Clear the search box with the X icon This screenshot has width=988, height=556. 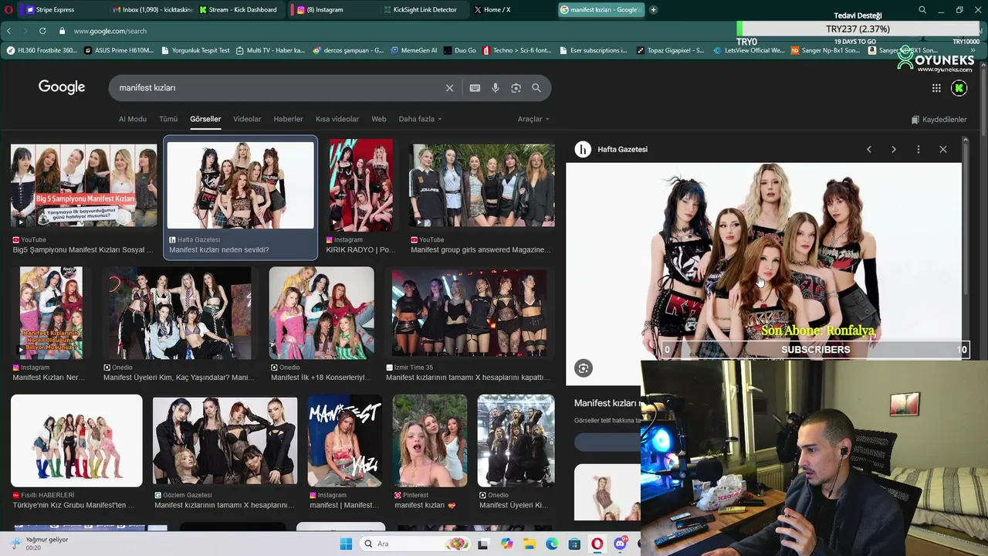click(x=449, y=88)
